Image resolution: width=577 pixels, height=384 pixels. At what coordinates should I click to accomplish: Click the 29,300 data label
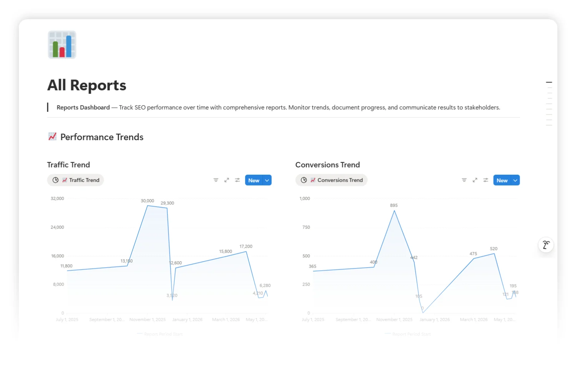coord(167,203)
